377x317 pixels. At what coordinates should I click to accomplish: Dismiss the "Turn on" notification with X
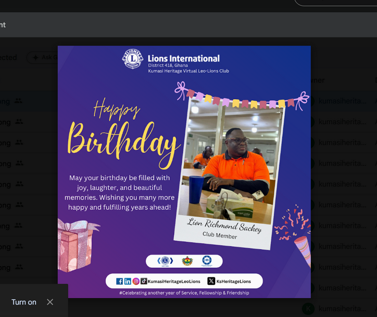50,302
